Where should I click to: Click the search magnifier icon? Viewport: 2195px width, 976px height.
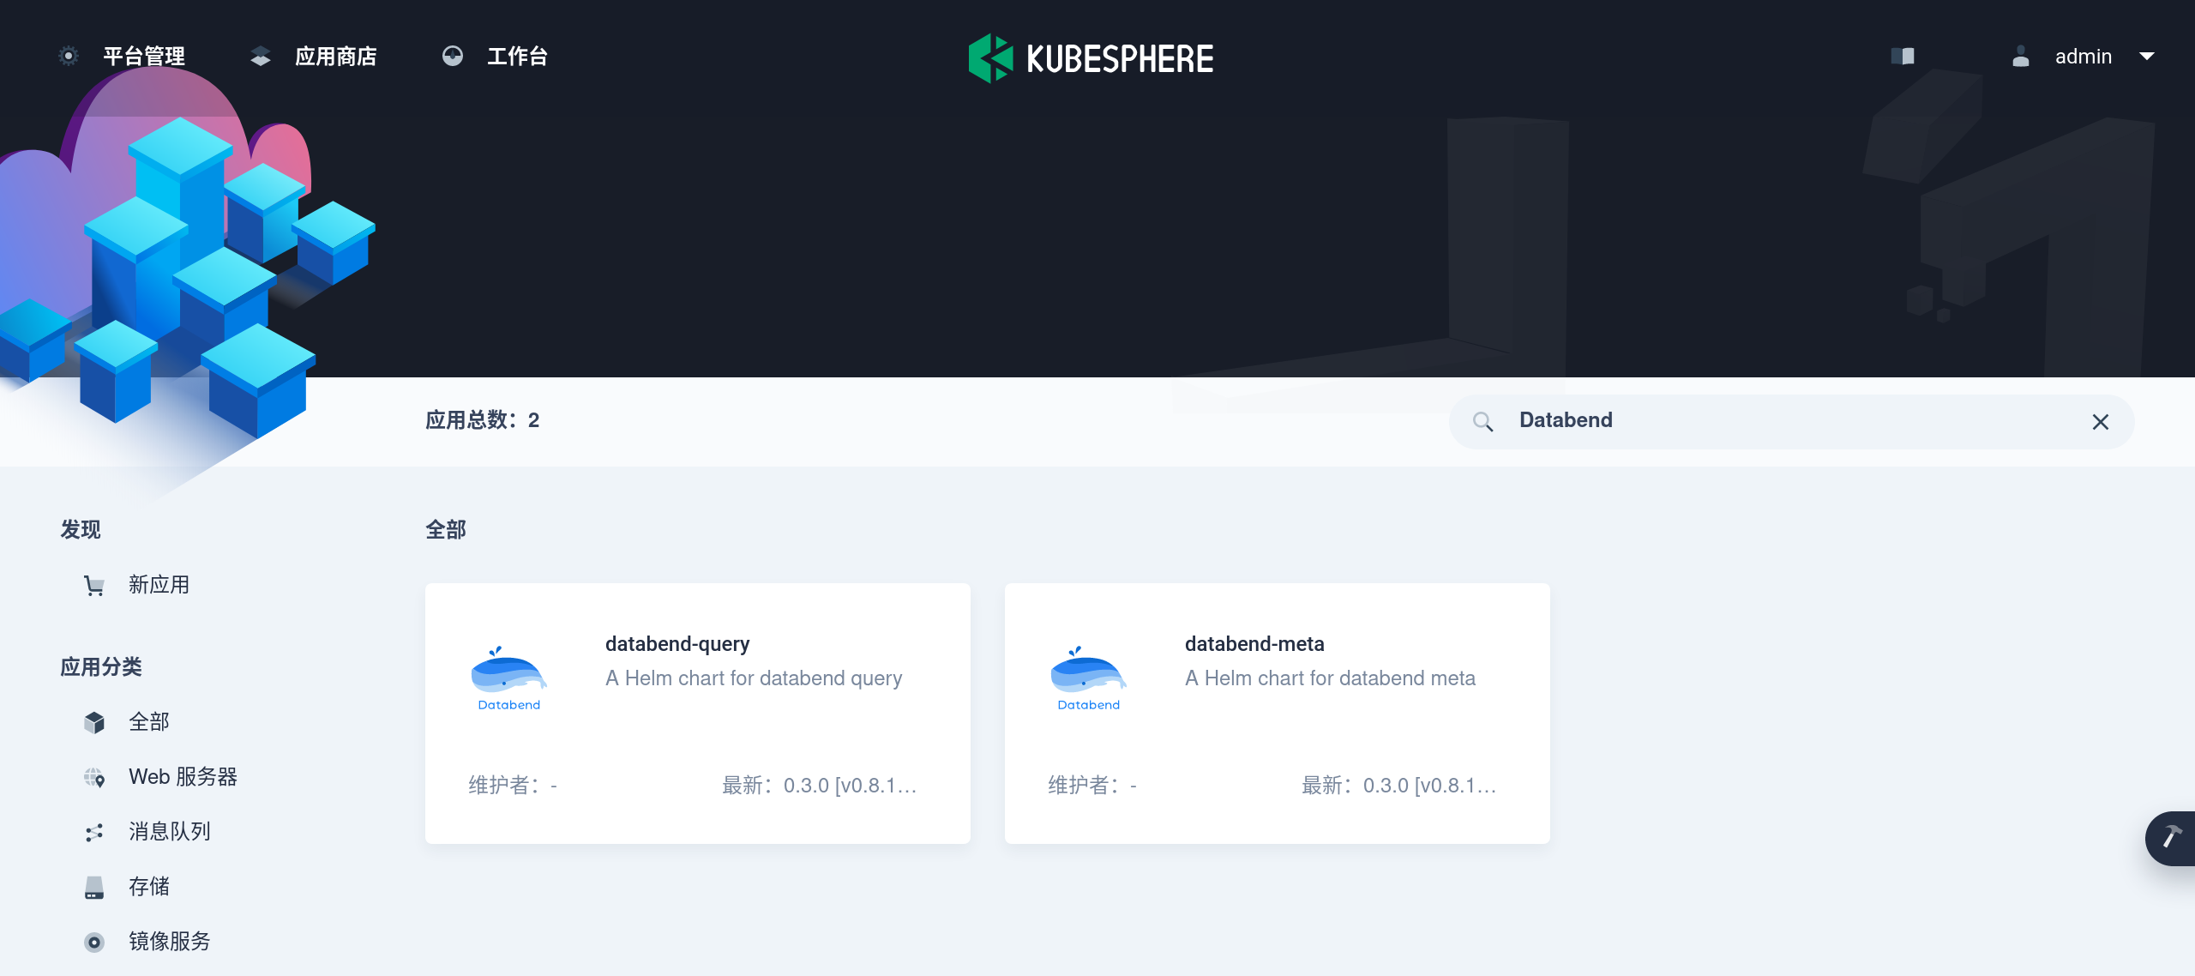(1482, 421)
